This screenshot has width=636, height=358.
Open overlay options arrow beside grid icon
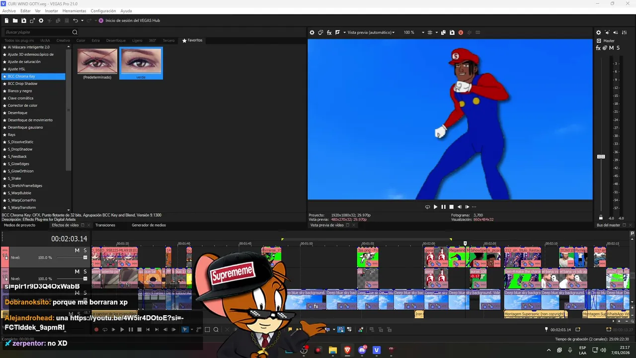[x=436, y=32]
